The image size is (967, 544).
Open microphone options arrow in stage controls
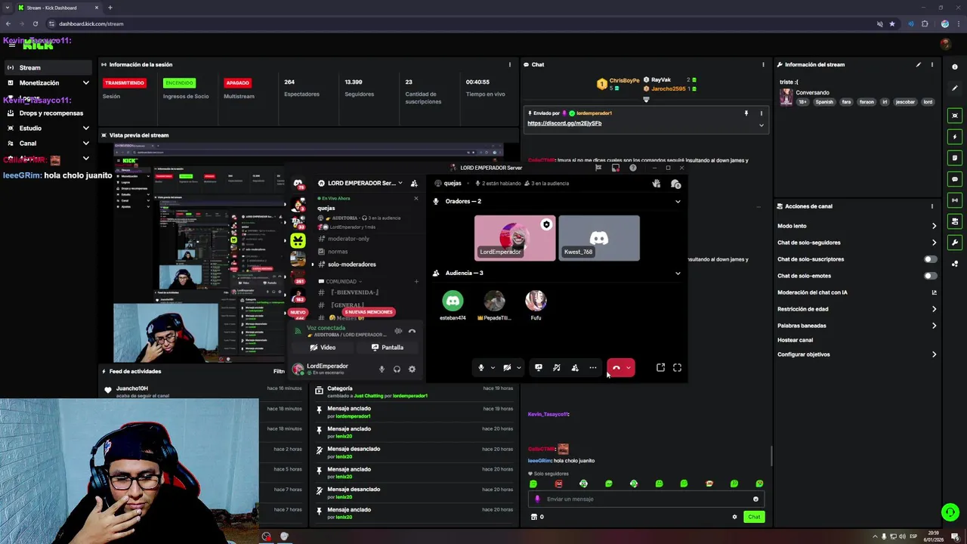[x=493, y=368]
